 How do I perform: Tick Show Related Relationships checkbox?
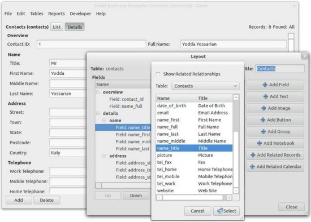158,74
